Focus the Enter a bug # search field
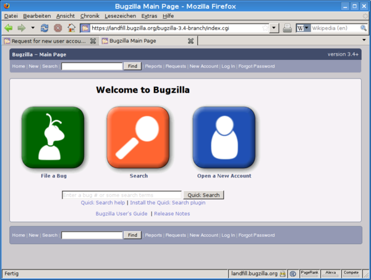 tap(122, 195)
